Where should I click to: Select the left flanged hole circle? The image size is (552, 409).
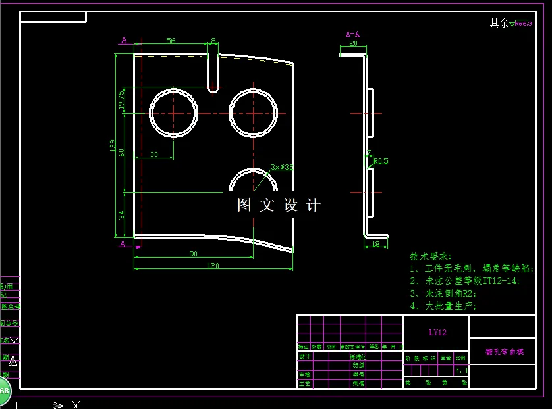click(x=173, y=113)
